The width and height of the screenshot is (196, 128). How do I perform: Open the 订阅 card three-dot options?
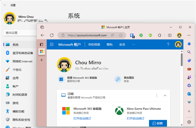[157, 96]
